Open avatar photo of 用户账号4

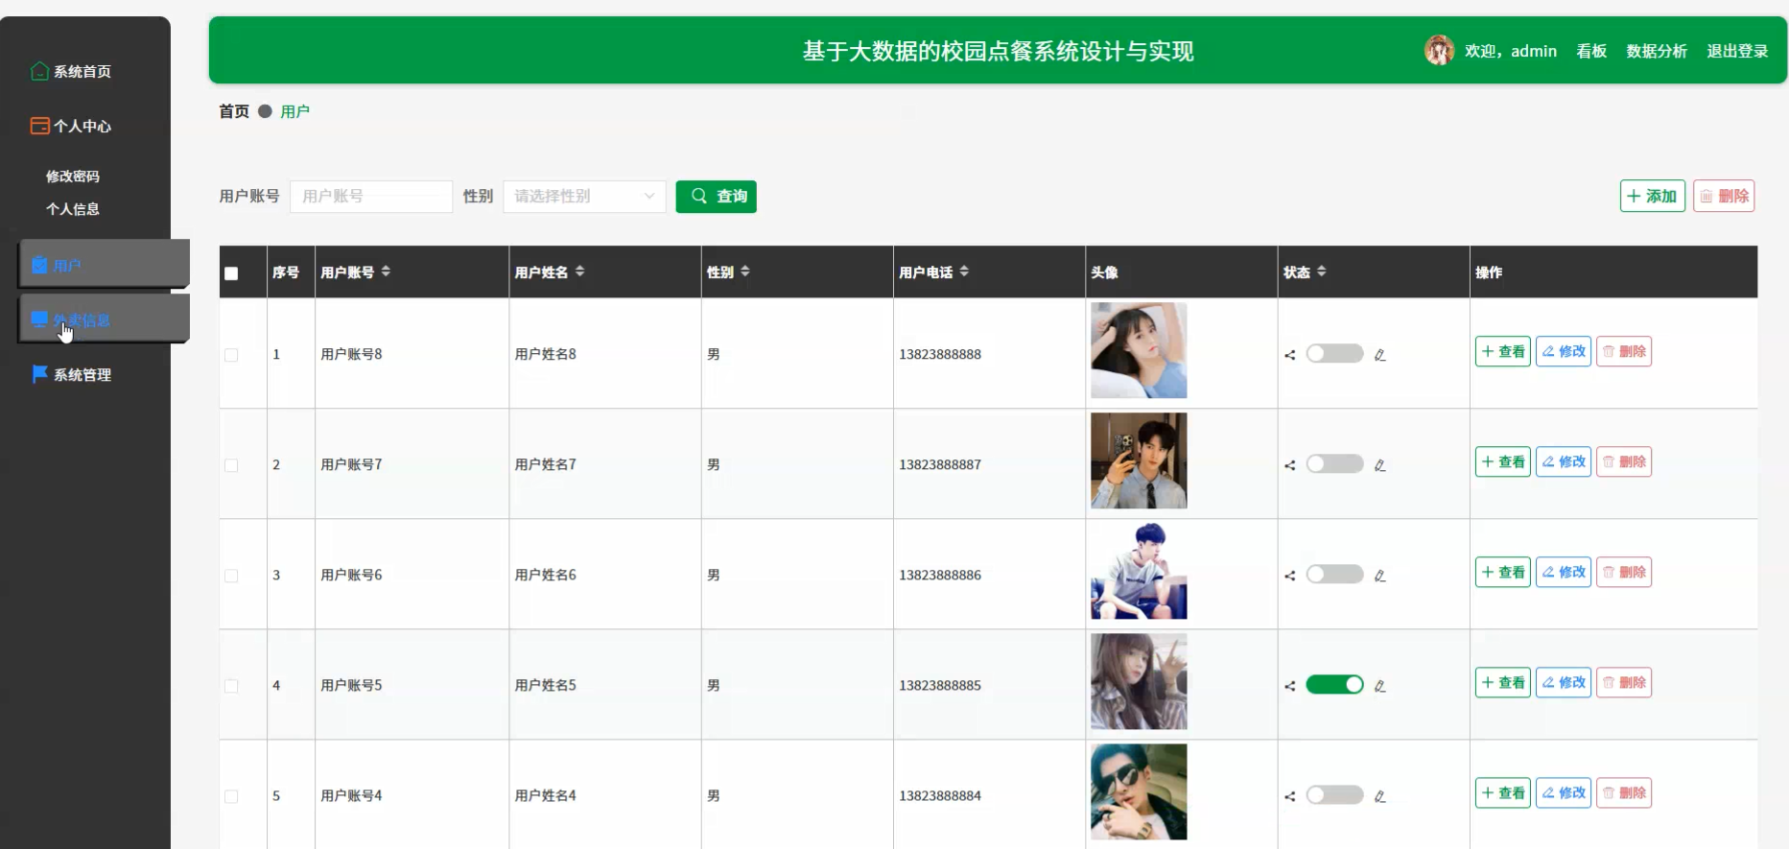[x=1139, y=791]
